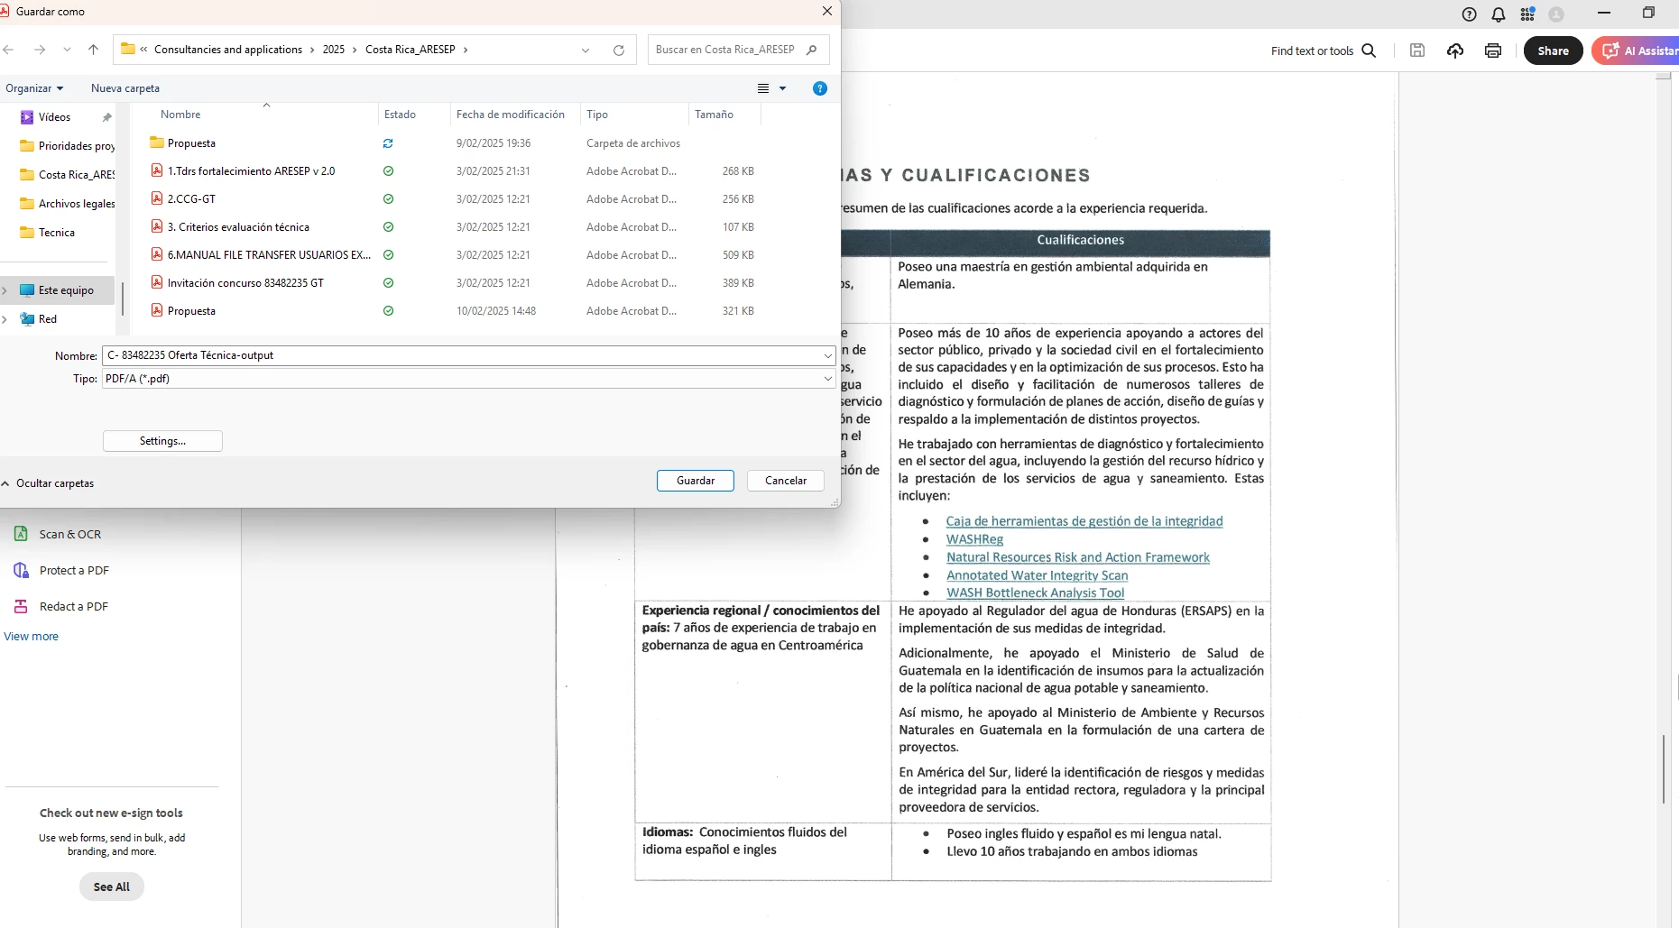This screenshot has width=1679, height=928.
Task: Create a Nueva carpeta
Action: (125, 88)
